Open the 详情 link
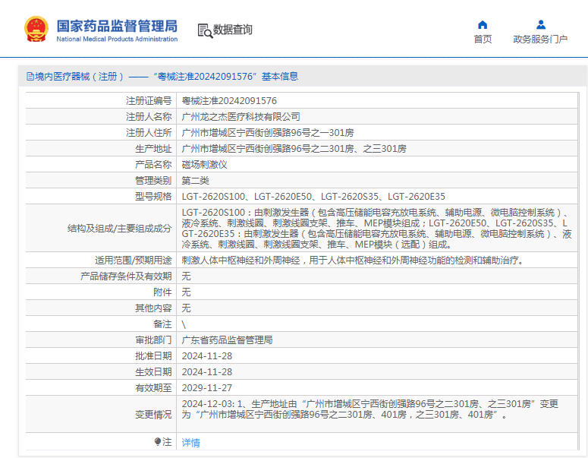 190,443
